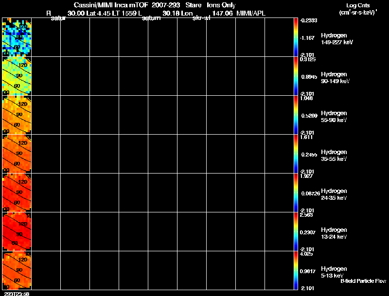Screen dimensions: 389x296
Task: Click the 149-227 keV color scale bar
Action: pos(296,37)
